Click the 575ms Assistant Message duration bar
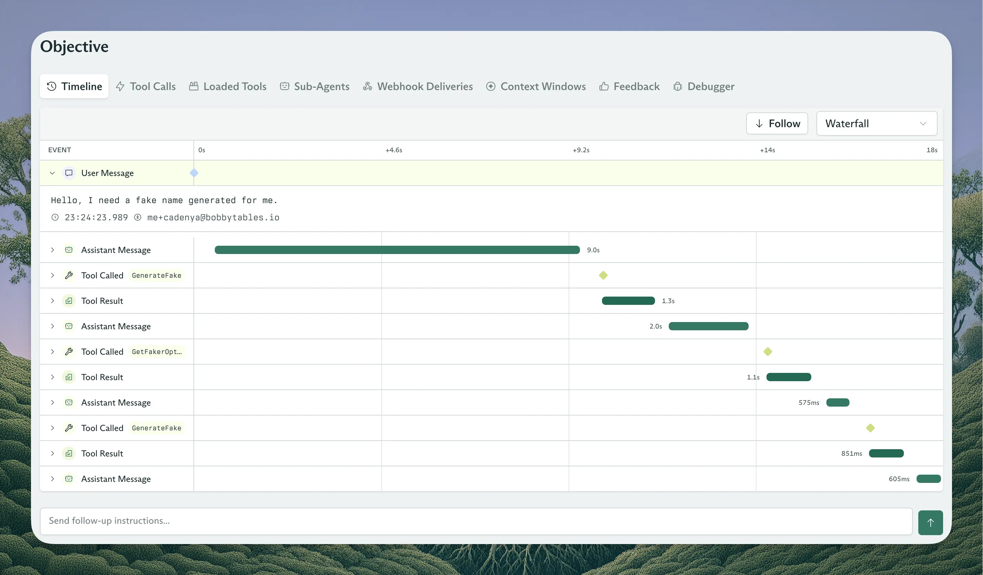 [838, 402]
